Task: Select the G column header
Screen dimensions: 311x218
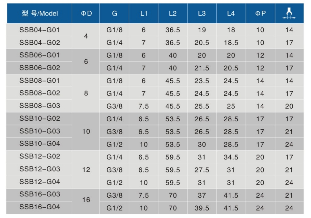Action: (x=115, y=14)
